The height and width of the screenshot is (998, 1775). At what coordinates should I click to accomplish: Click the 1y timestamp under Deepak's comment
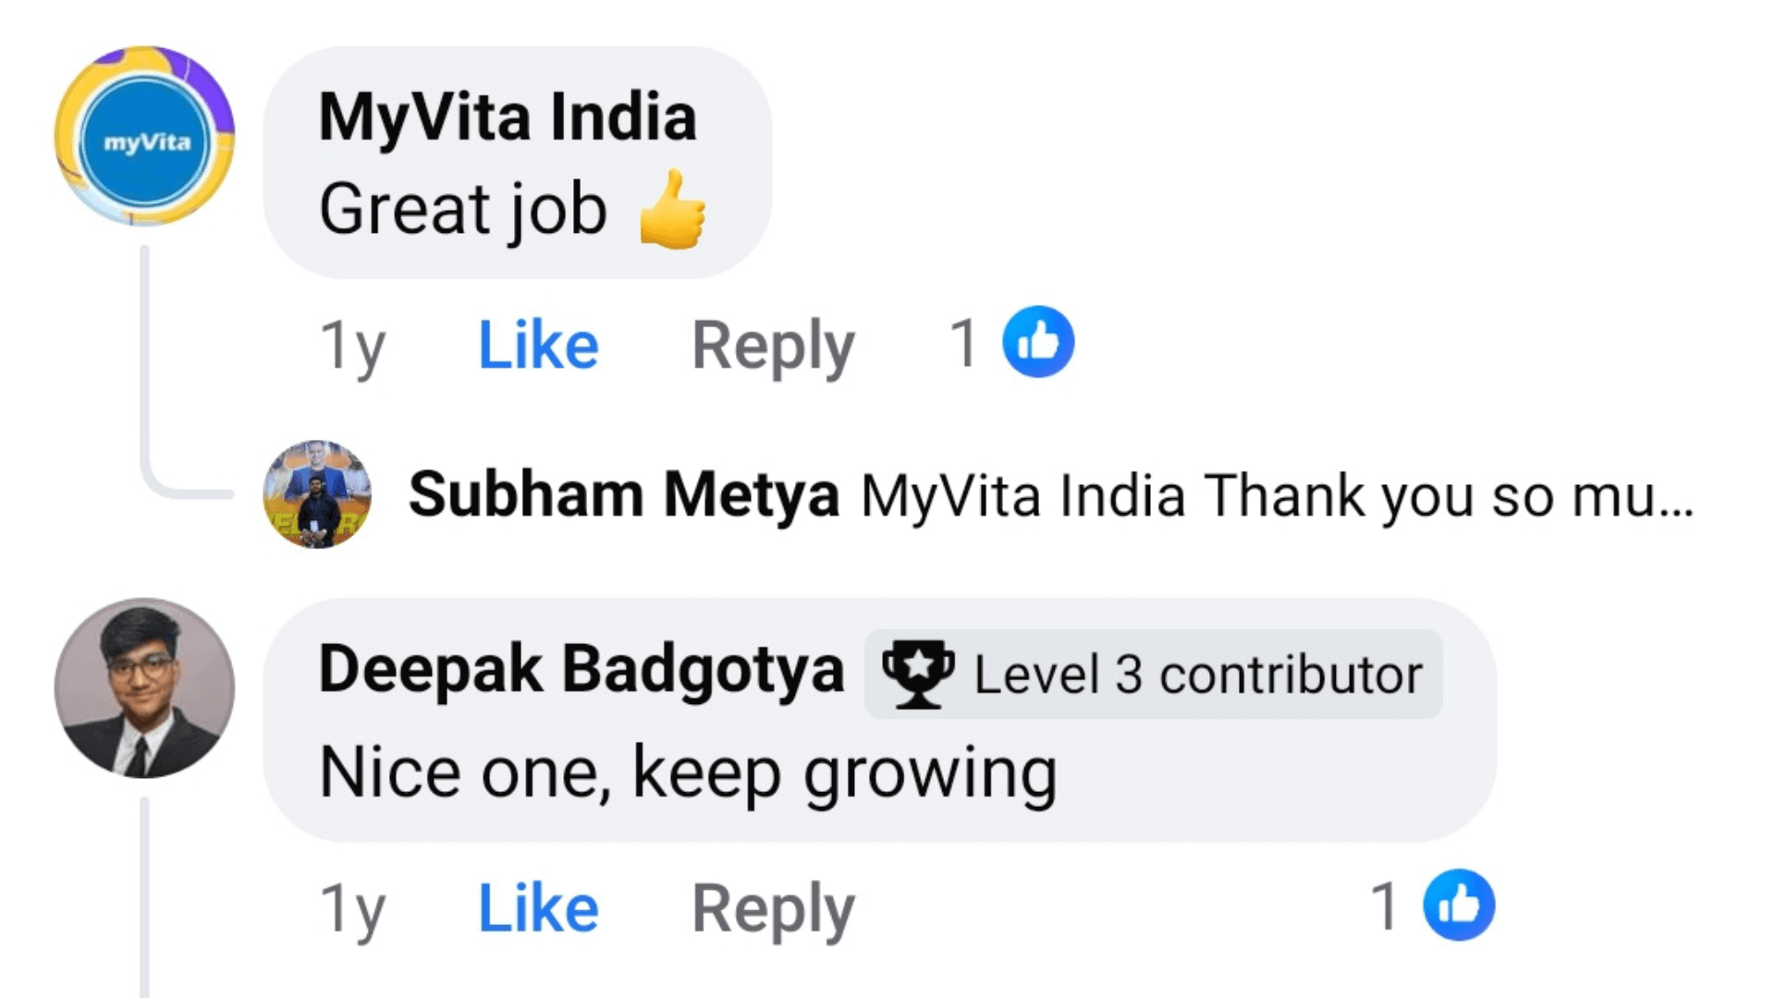pyautogui.click(x=352, y=908)
